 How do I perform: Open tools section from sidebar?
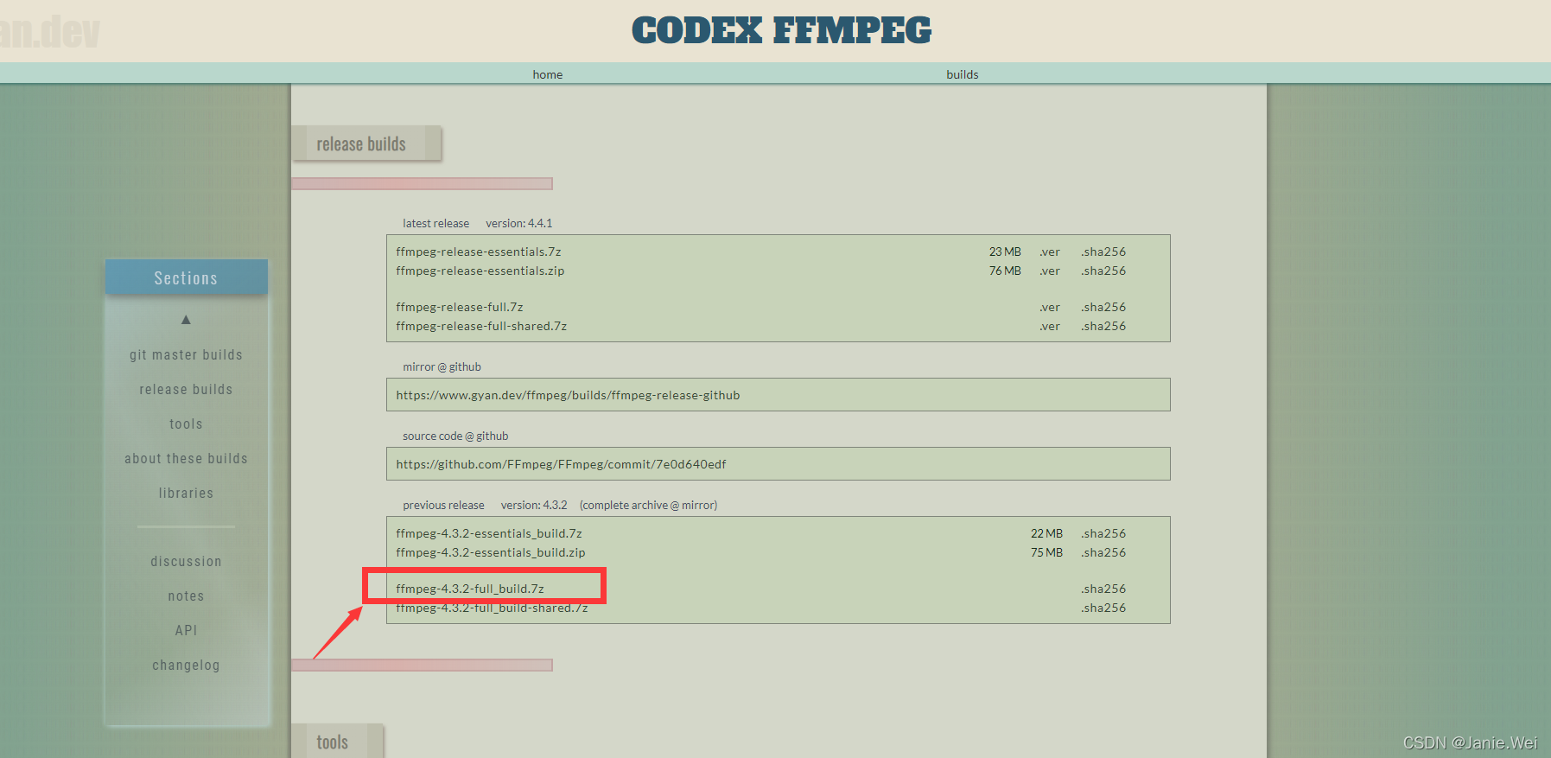(x=186, y=424)
